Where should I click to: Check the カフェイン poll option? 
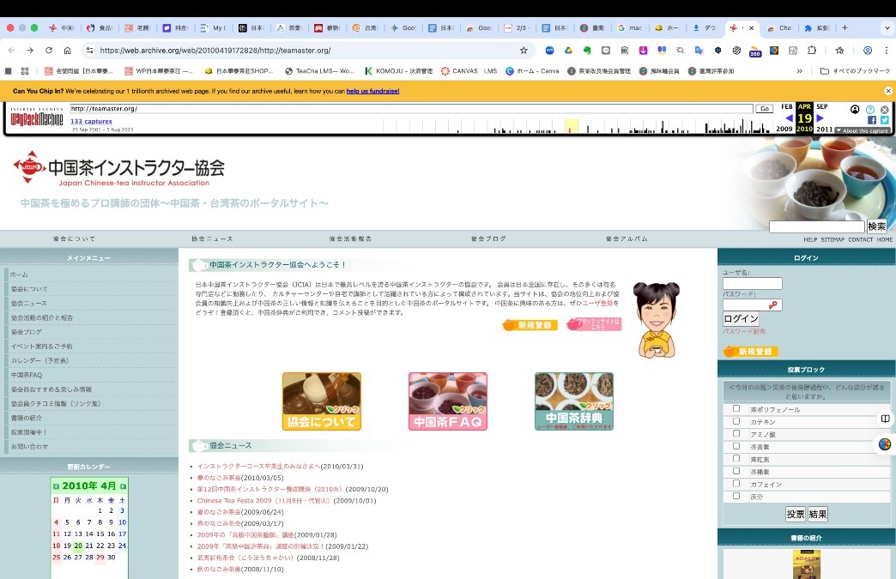pyautogui.click(x=736, y=483)
